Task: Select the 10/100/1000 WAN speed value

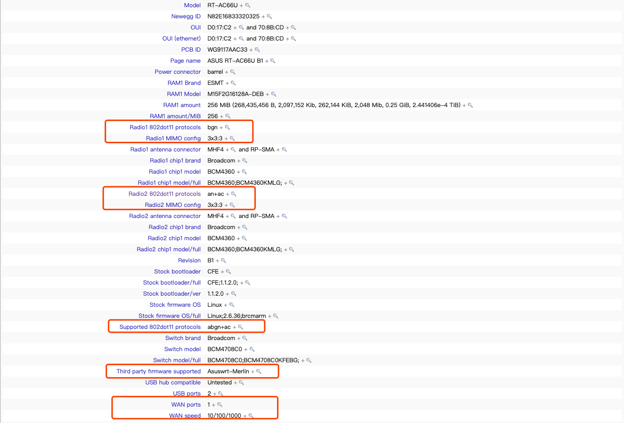Action: pyautogui.click(x=225, y=416)
